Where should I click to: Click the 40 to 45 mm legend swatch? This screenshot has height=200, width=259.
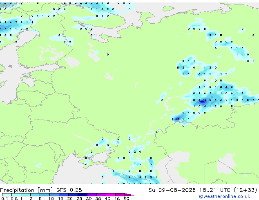pos(111,195)
